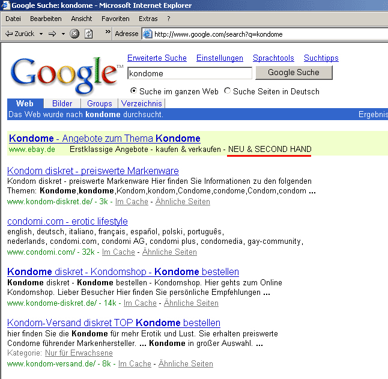Open the eBay sponsored 'Angebote zum Thema' link
This screenshot has width=388, height=379.
(x=105, y=138)
